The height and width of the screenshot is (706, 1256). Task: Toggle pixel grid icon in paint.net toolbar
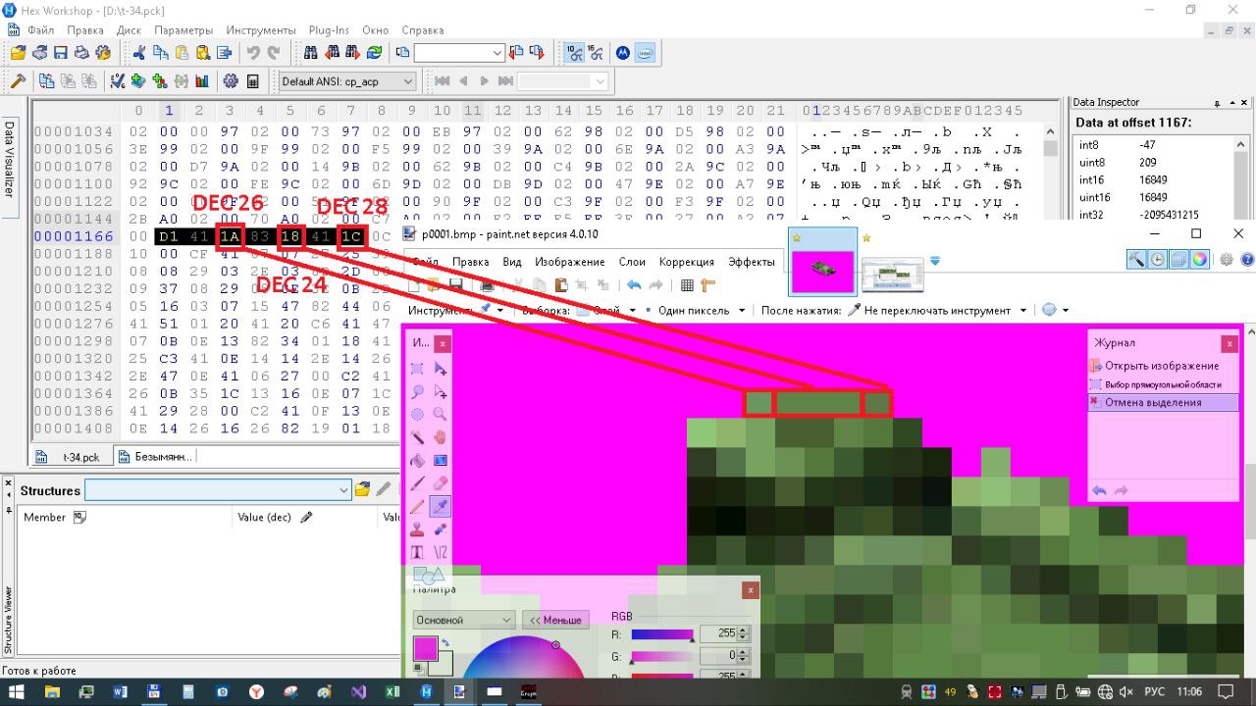687,285
